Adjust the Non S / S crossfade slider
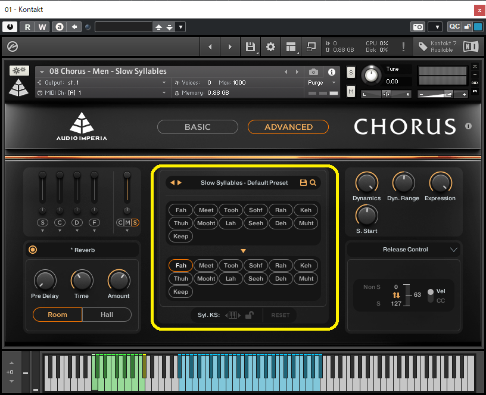The width and height of the screenshot is (486, 395). coord(407,294)
